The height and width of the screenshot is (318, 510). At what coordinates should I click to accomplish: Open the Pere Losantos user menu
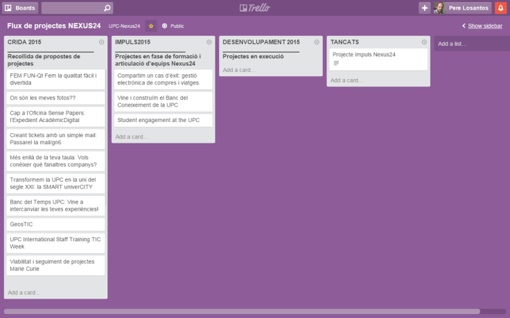coord(468,8)
